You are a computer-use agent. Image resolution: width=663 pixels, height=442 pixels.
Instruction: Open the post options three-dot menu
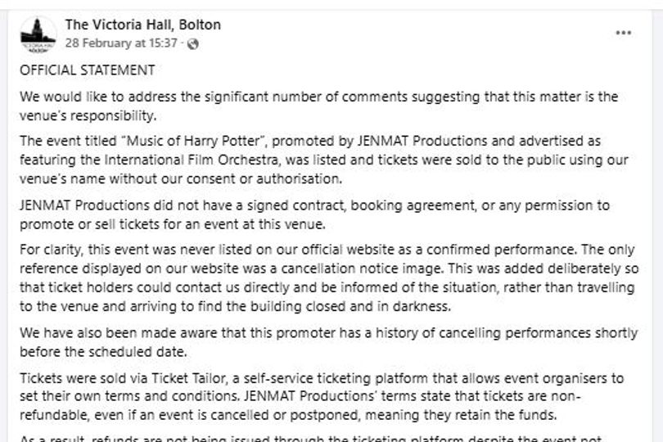pos(623,33)
